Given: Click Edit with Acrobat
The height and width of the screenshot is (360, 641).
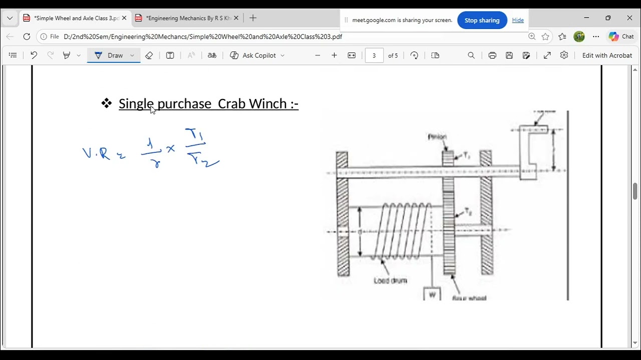Looking at the screenshot, I should coord(607,55).
